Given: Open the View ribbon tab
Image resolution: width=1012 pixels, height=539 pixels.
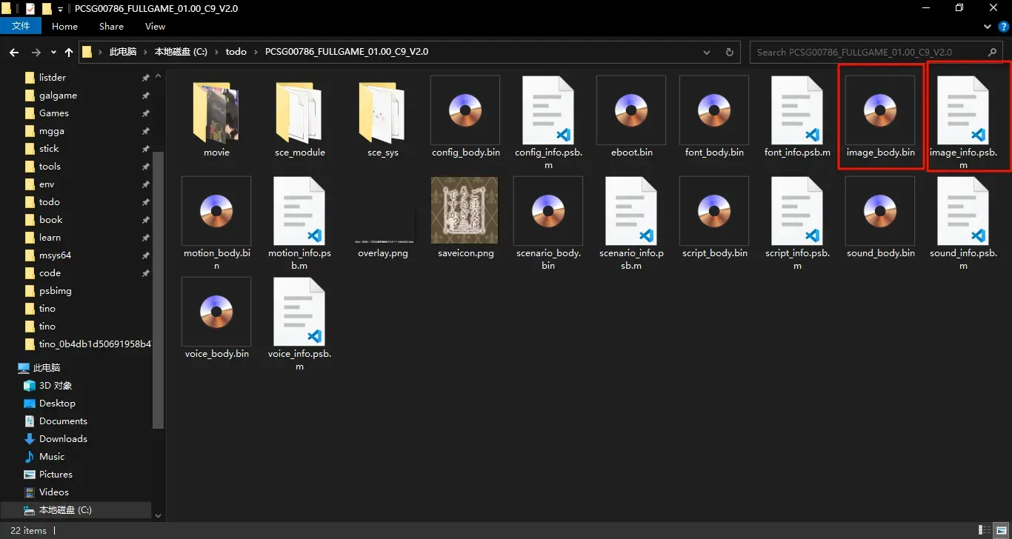Looking at the screenshot, I should pyautogui.click(x=155, y=27).
